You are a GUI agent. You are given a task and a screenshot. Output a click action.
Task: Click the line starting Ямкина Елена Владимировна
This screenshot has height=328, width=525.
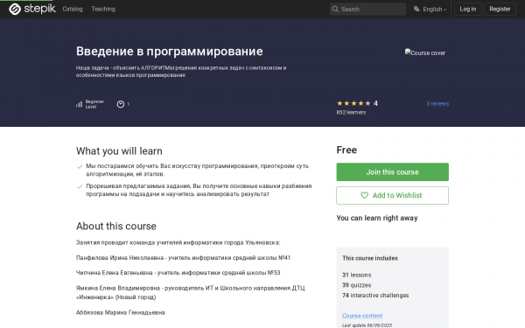190,292
